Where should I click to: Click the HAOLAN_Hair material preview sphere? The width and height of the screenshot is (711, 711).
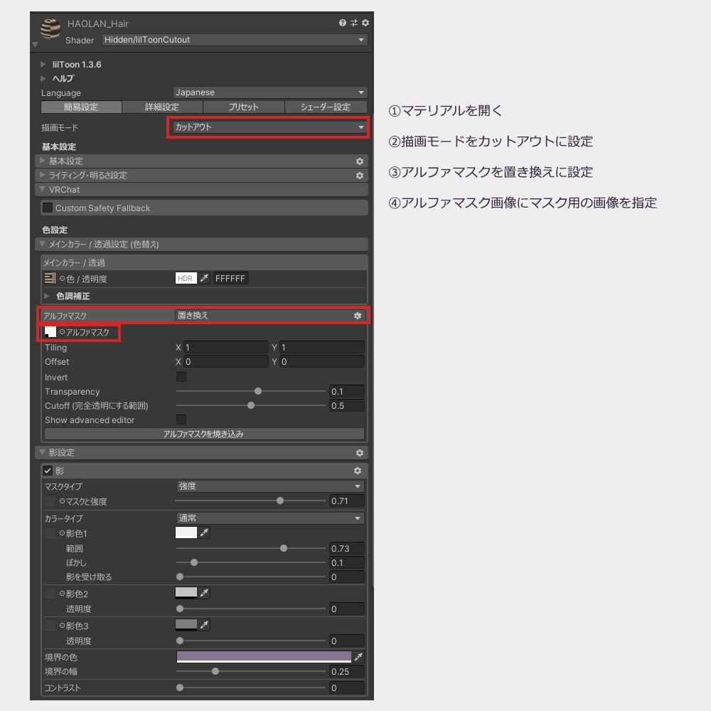50,29
